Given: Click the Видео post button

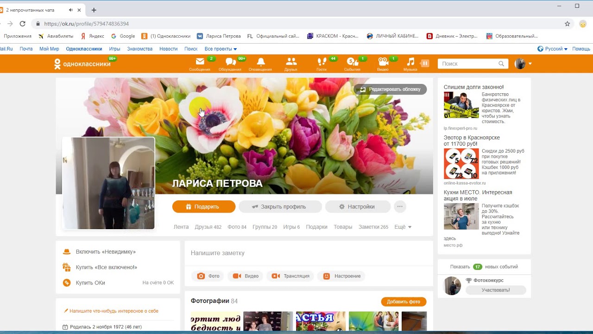Looking at the screenshot, I should pos(245,276).
